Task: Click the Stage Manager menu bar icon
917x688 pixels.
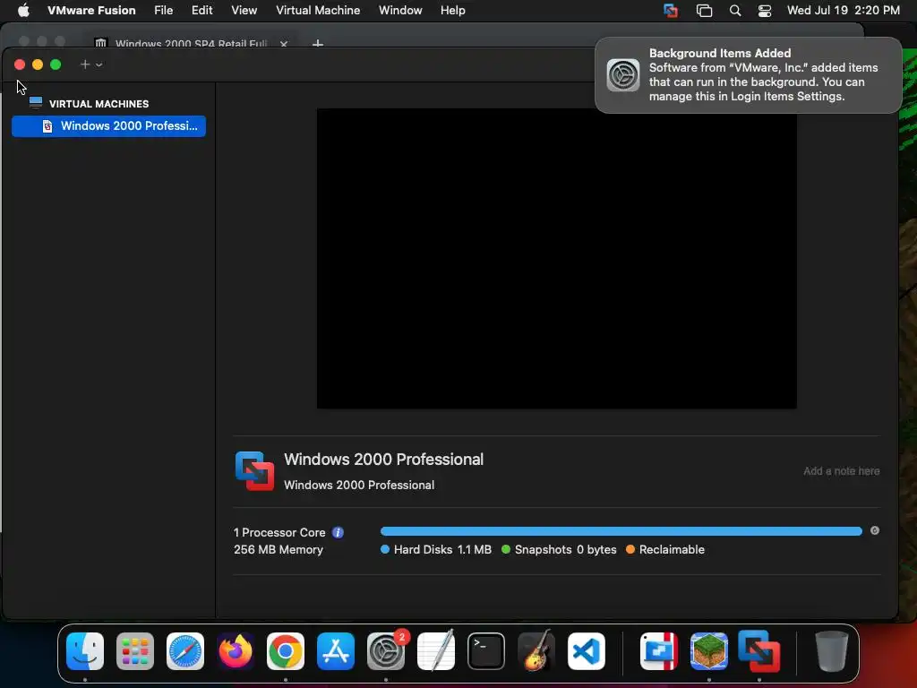Action: coord(704,11)
